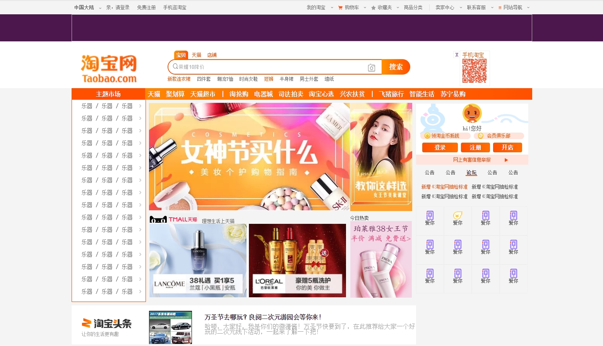The height and width of the screenshot is (346, 603).
Task: Click the 淘宝头条 logo
Action: pos(107,323)
